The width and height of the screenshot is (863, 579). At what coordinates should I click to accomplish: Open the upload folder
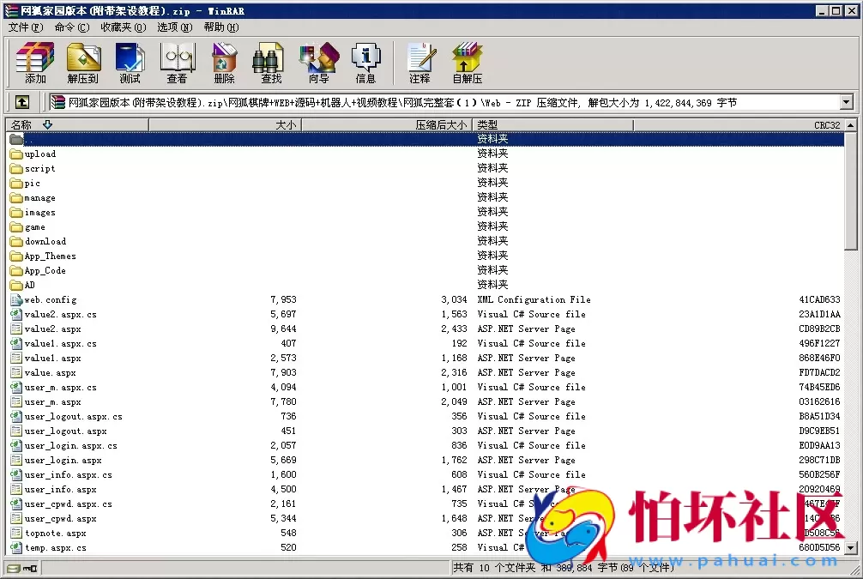pyautogui.click(x=40, y=154)
